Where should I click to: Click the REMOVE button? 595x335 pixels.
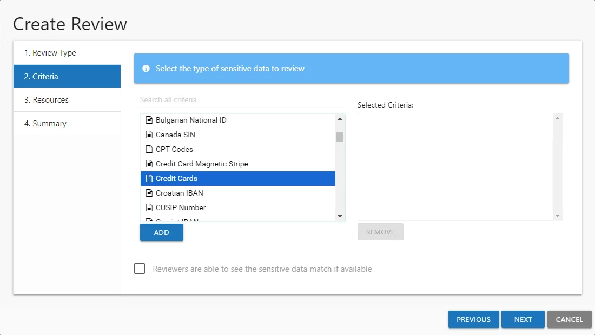coord(380,232)
